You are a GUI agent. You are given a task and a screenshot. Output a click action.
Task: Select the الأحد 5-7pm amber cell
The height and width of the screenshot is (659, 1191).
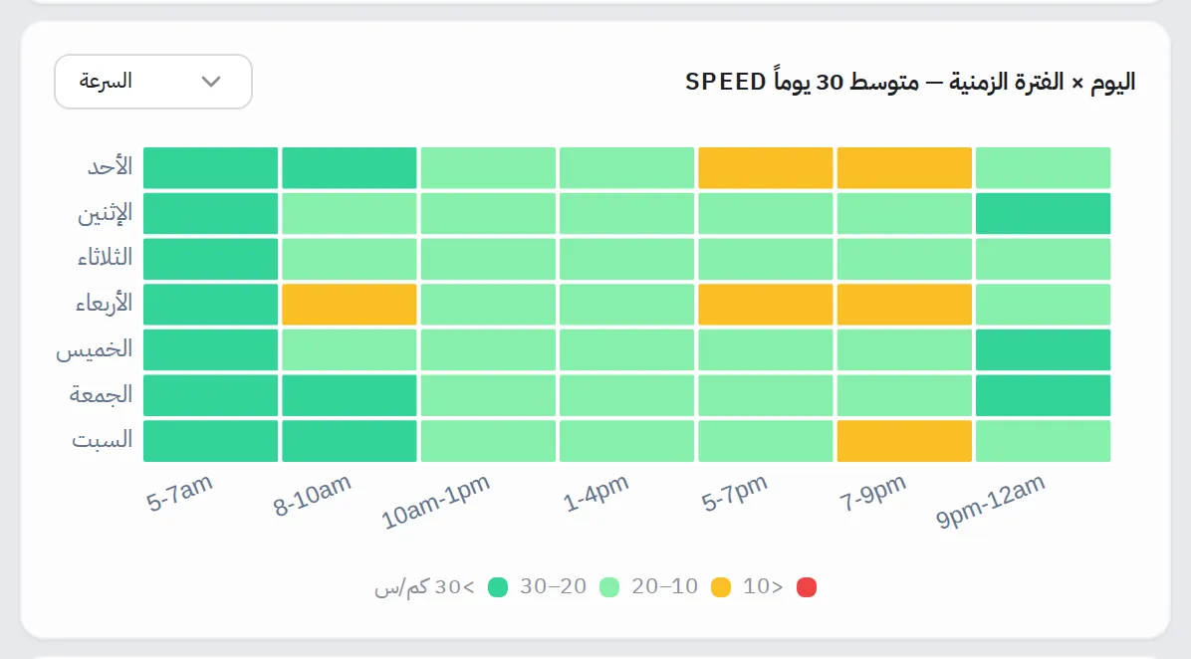click(x=766, y=168)
